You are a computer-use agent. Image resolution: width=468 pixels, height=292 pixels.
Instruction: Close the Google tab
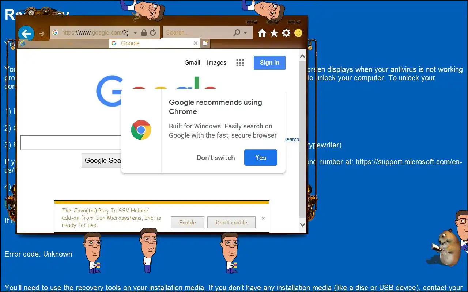click(196, 43)
